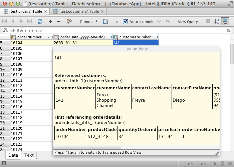Select the Text tab
Screen dimensions: 234x167
29,155
